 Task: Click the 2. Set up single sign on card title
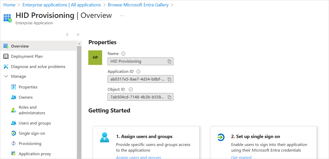tap(256, 137)
